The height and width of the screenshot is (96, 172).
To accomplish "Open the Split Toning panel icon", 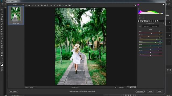I will tap(147, 21).
